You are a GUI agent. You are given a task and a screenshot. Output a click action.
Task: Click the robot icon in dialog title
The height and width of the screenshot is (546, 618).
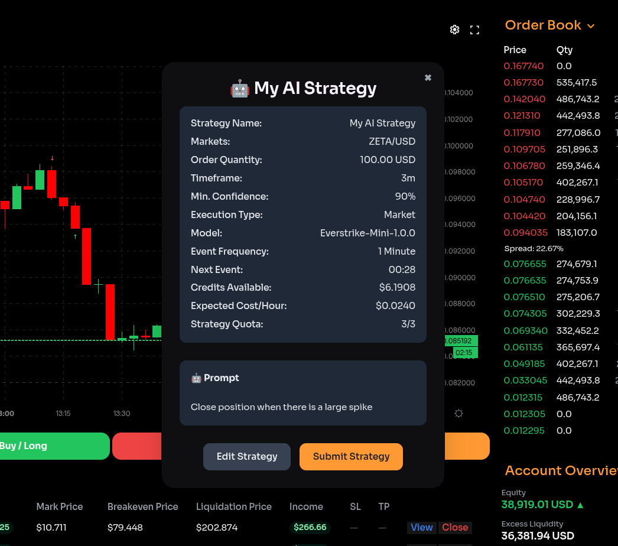[239, 88]
